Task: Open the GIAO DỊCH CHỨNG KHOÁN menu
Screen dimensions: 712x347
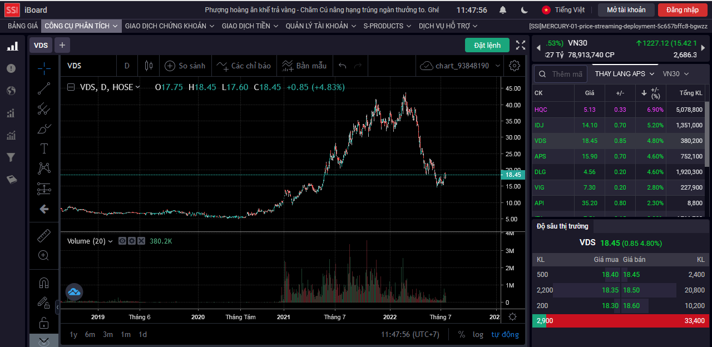Action: (170, 26)
